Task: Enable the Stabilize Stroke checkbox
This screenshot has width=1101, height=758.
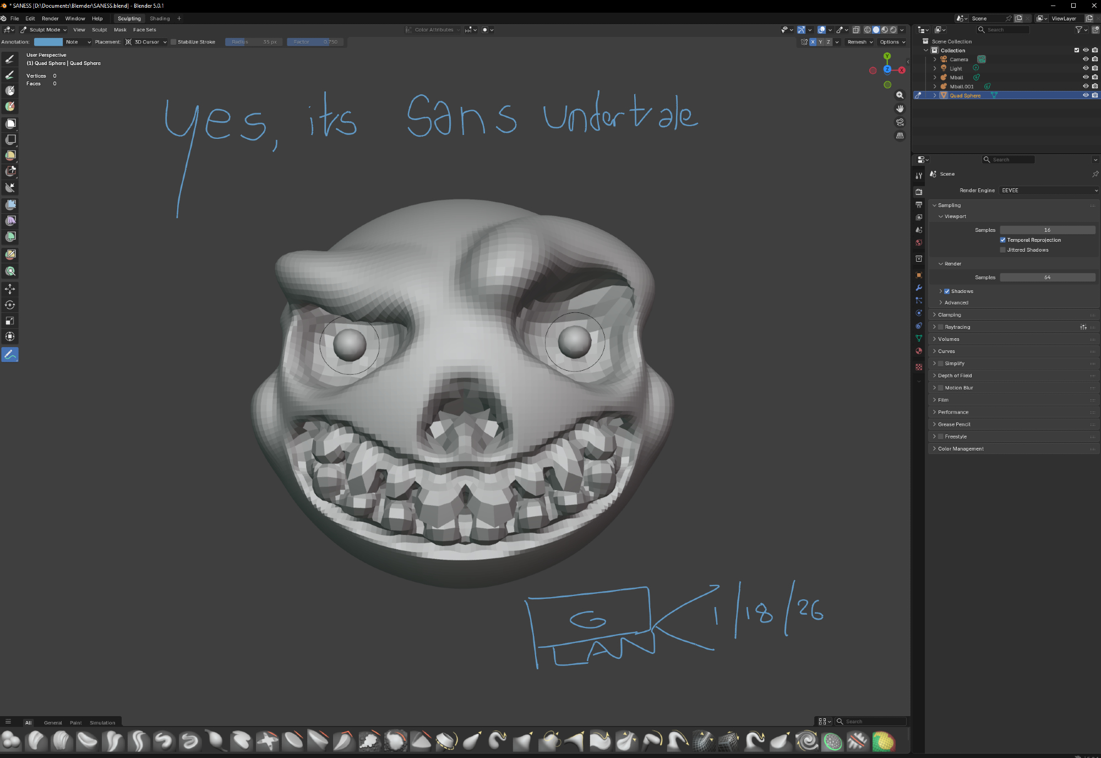Action: point(173,42)
